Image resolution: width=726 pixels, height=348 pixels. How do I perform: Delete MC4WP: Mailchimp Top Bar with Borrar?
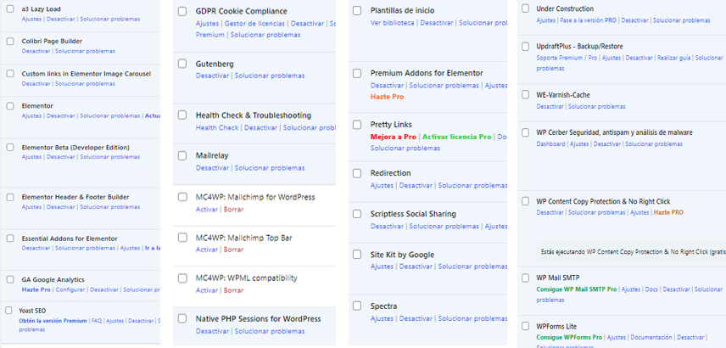(x=233, y=250)
